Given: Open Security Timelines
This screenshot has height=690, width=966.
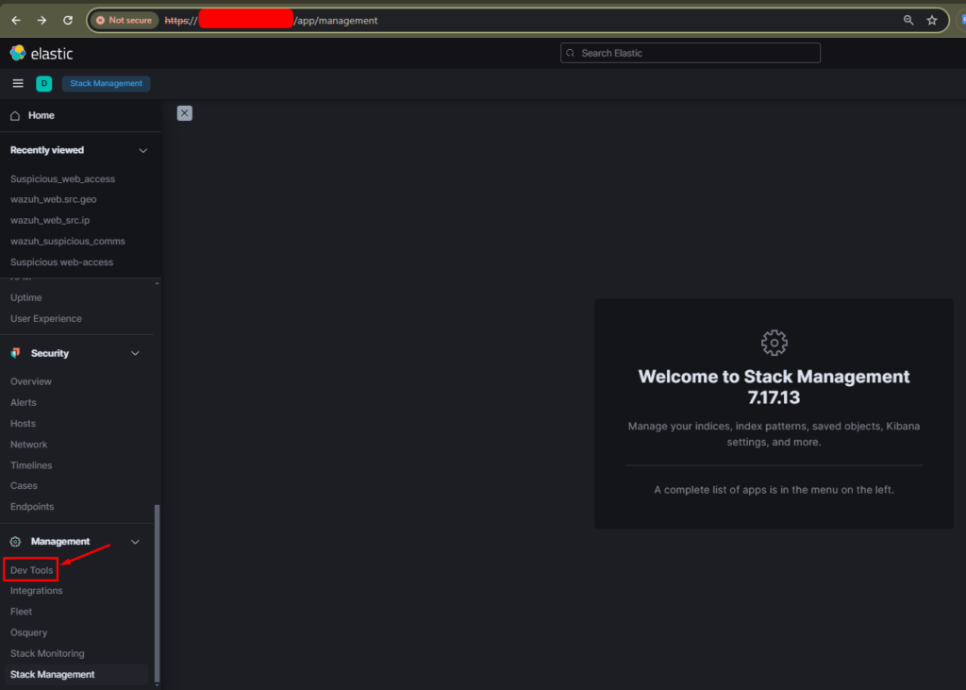Looking at the screenshot, I should [31, 465].
